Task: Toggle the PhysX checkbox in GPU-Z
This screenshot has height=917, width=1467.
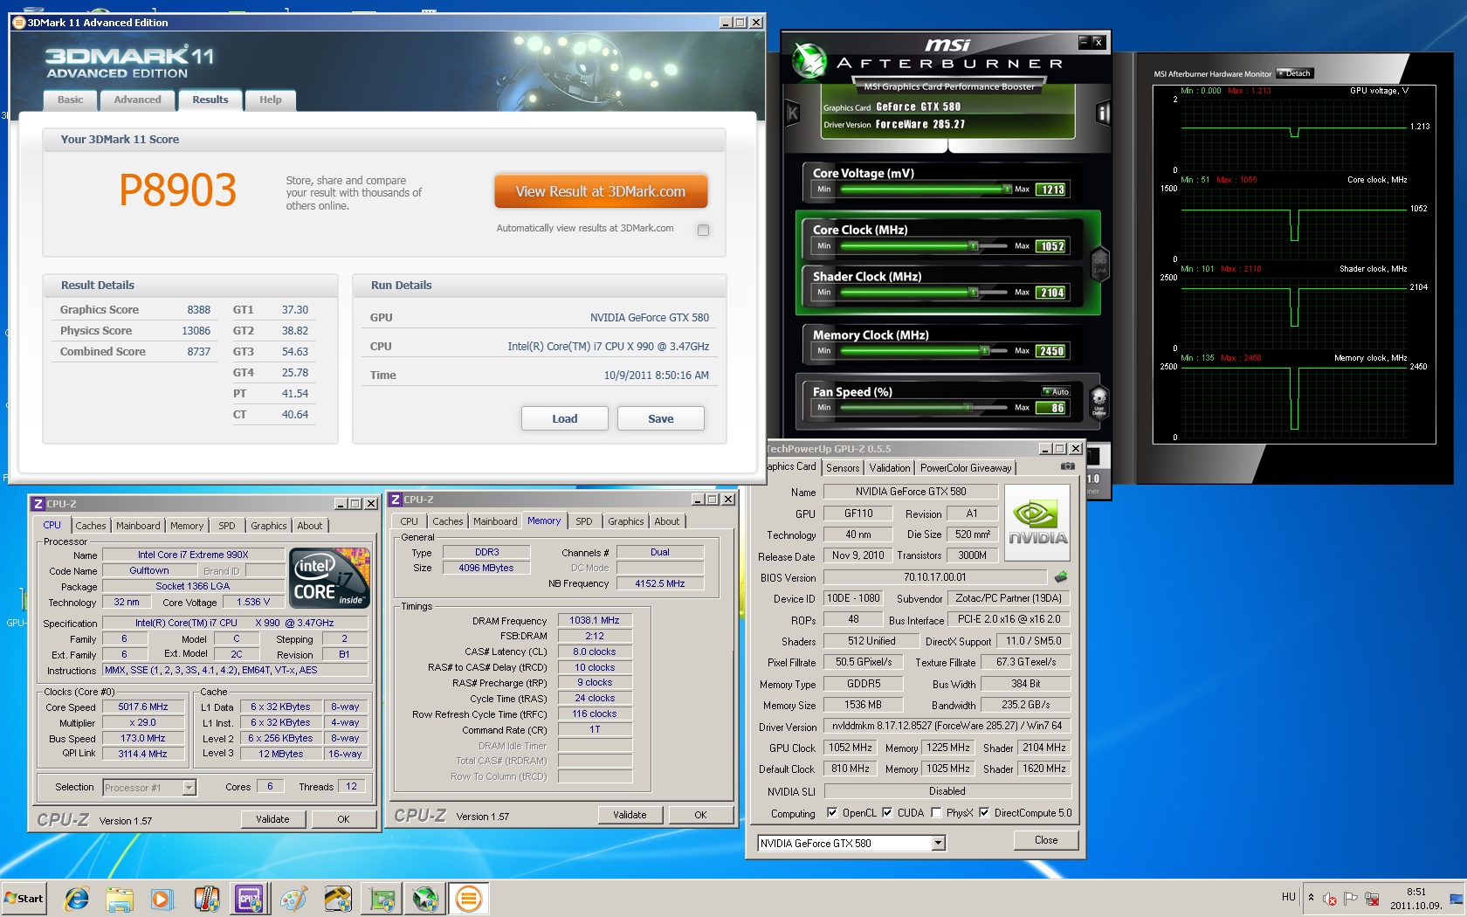Action: [x=936, y=812]
